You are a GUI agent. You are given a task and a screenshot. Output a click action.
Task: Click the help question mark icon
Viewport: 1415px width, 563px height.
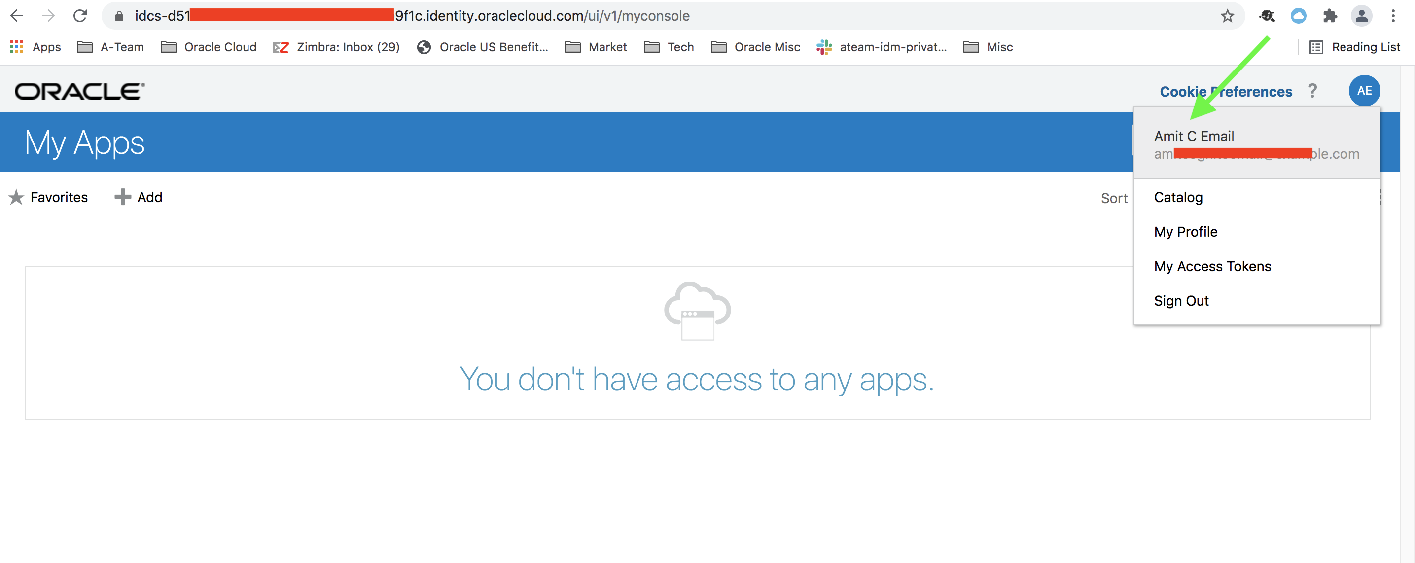point(1312,91)
